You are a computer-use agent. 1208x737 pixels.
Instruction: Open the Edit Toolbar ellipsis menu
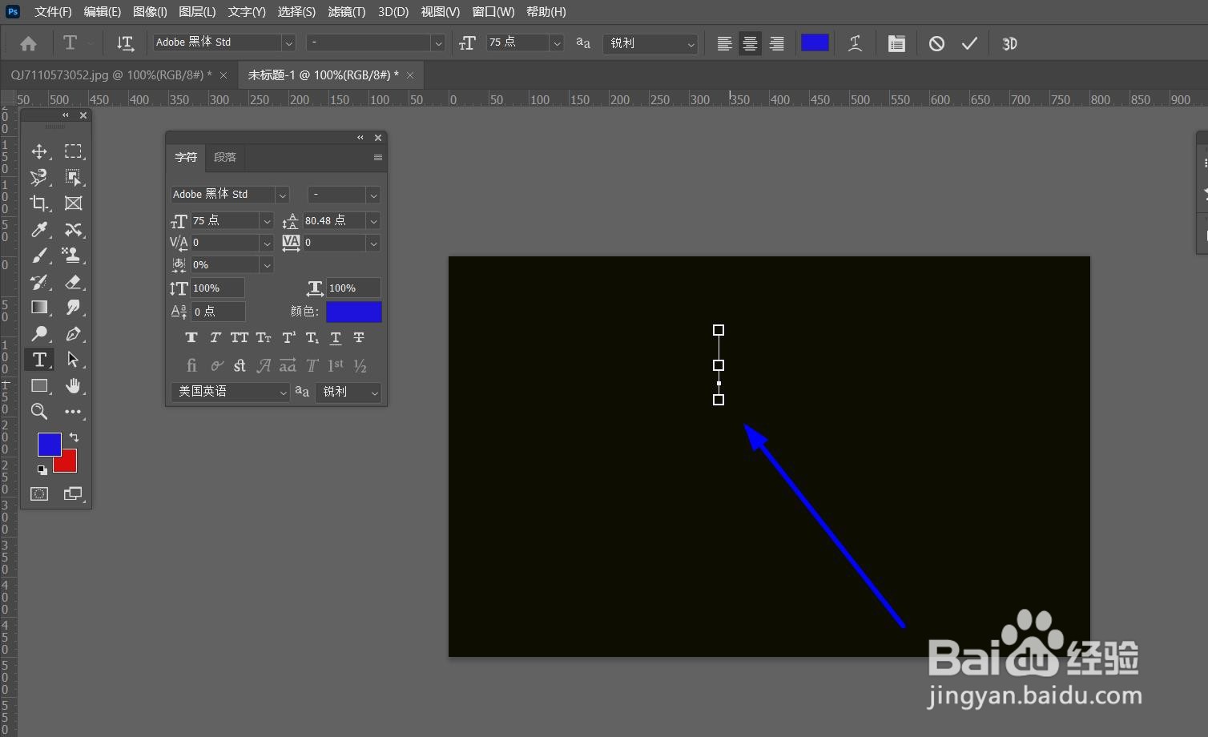73,412
